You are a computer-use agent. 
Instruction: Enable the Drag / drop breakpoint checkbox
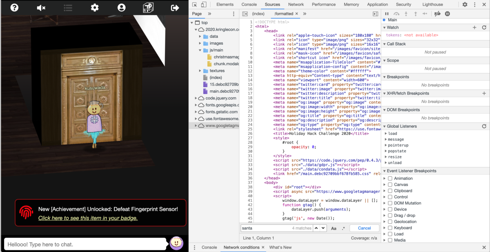click(x=390, y=216)
